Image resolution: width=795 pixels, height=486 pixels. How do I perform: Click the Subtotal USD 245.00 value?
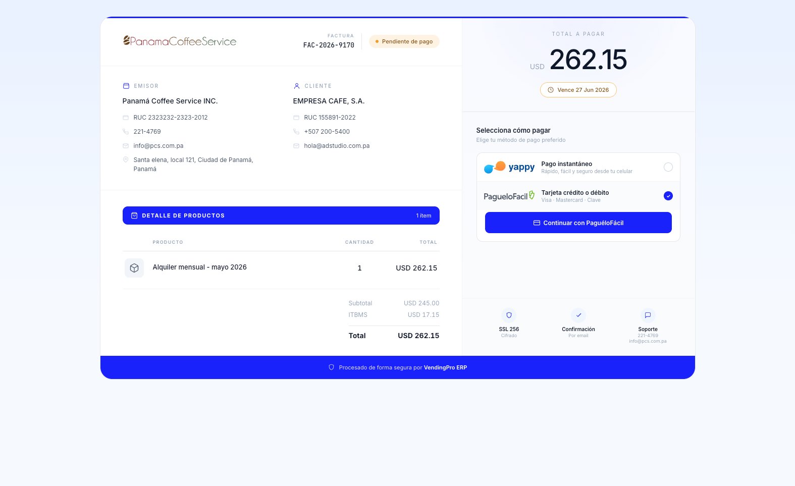pos(421,303)
